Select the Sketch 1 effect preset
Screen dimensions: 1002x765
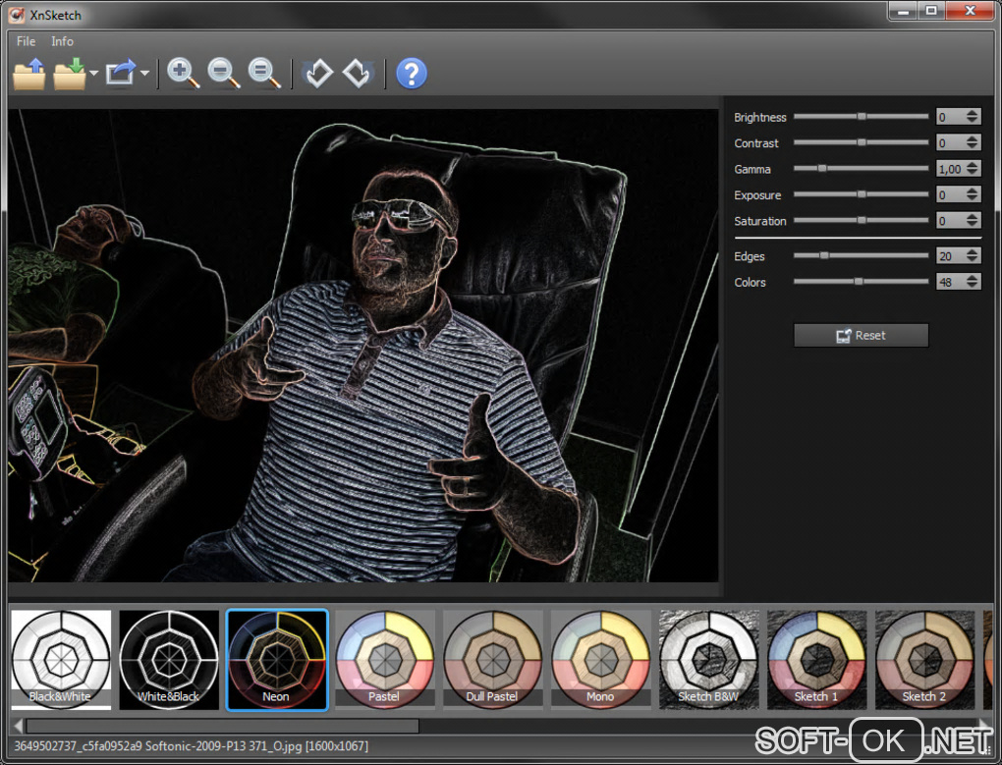tap(816, 660)
